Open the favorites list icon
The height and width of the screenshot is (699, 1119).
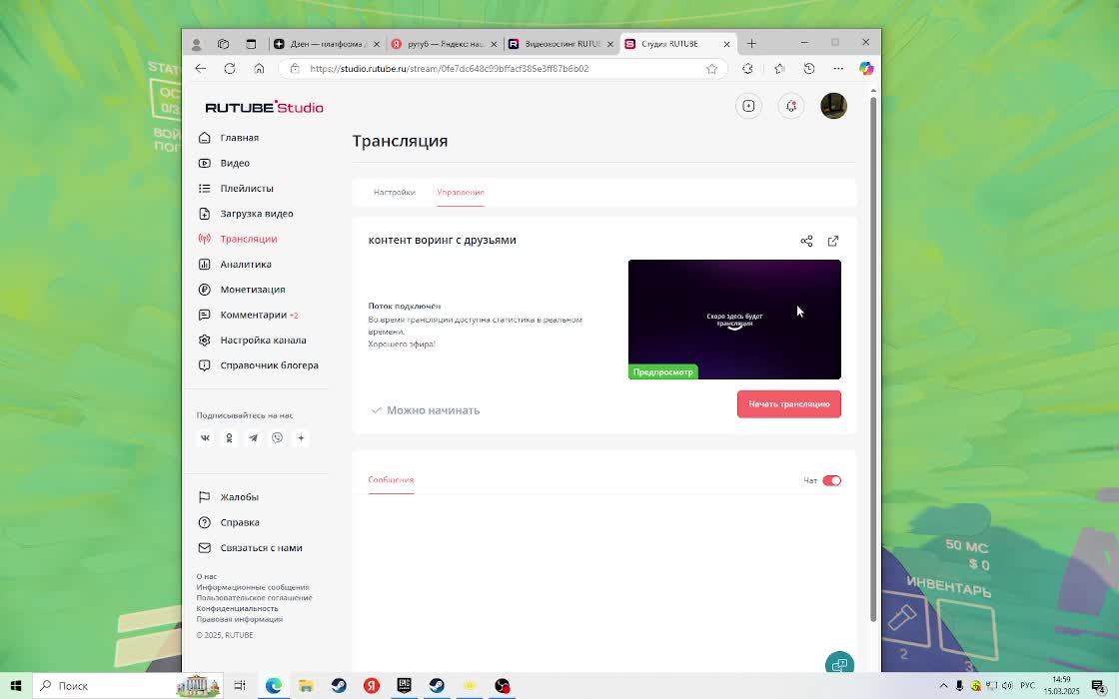pyautogui.click(x=779, y=69)
